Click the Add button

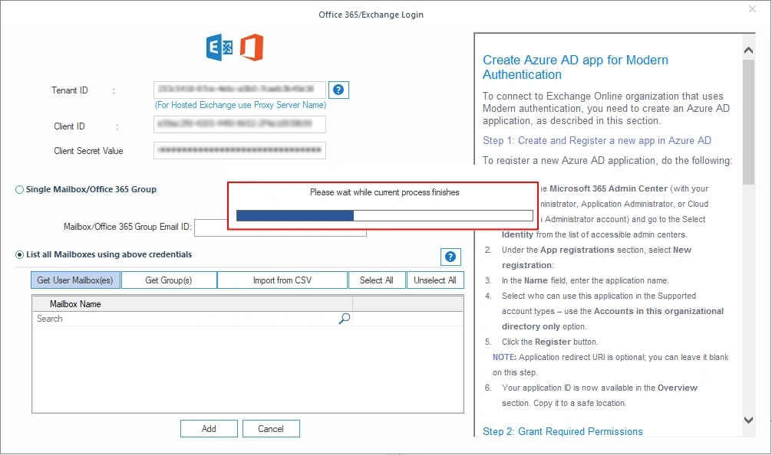tap(209, 429)
